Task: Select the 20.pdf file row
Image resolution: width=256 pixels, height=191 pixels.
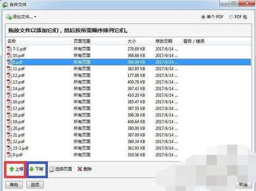Action: pos(129,129)
